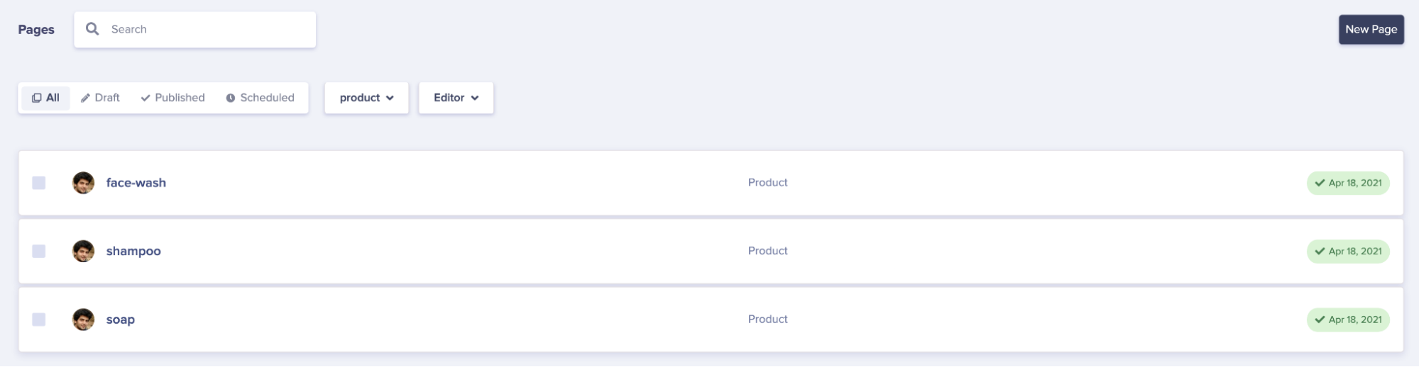Check the box next to soap
1419x367 pixels.
coord(39,320)
